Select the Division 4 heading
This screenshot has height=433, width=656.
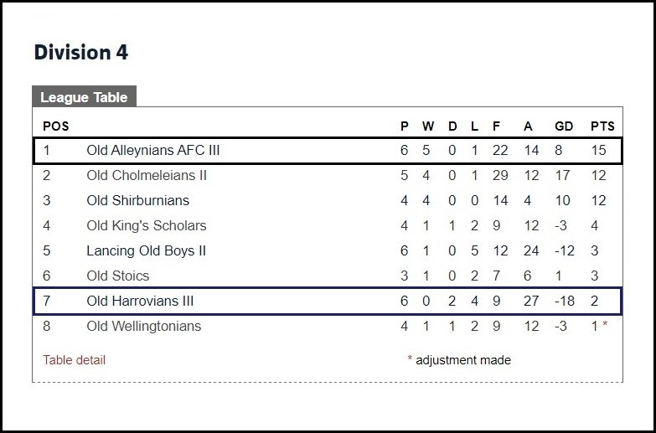pyautogui.click(x=81, y=52)
